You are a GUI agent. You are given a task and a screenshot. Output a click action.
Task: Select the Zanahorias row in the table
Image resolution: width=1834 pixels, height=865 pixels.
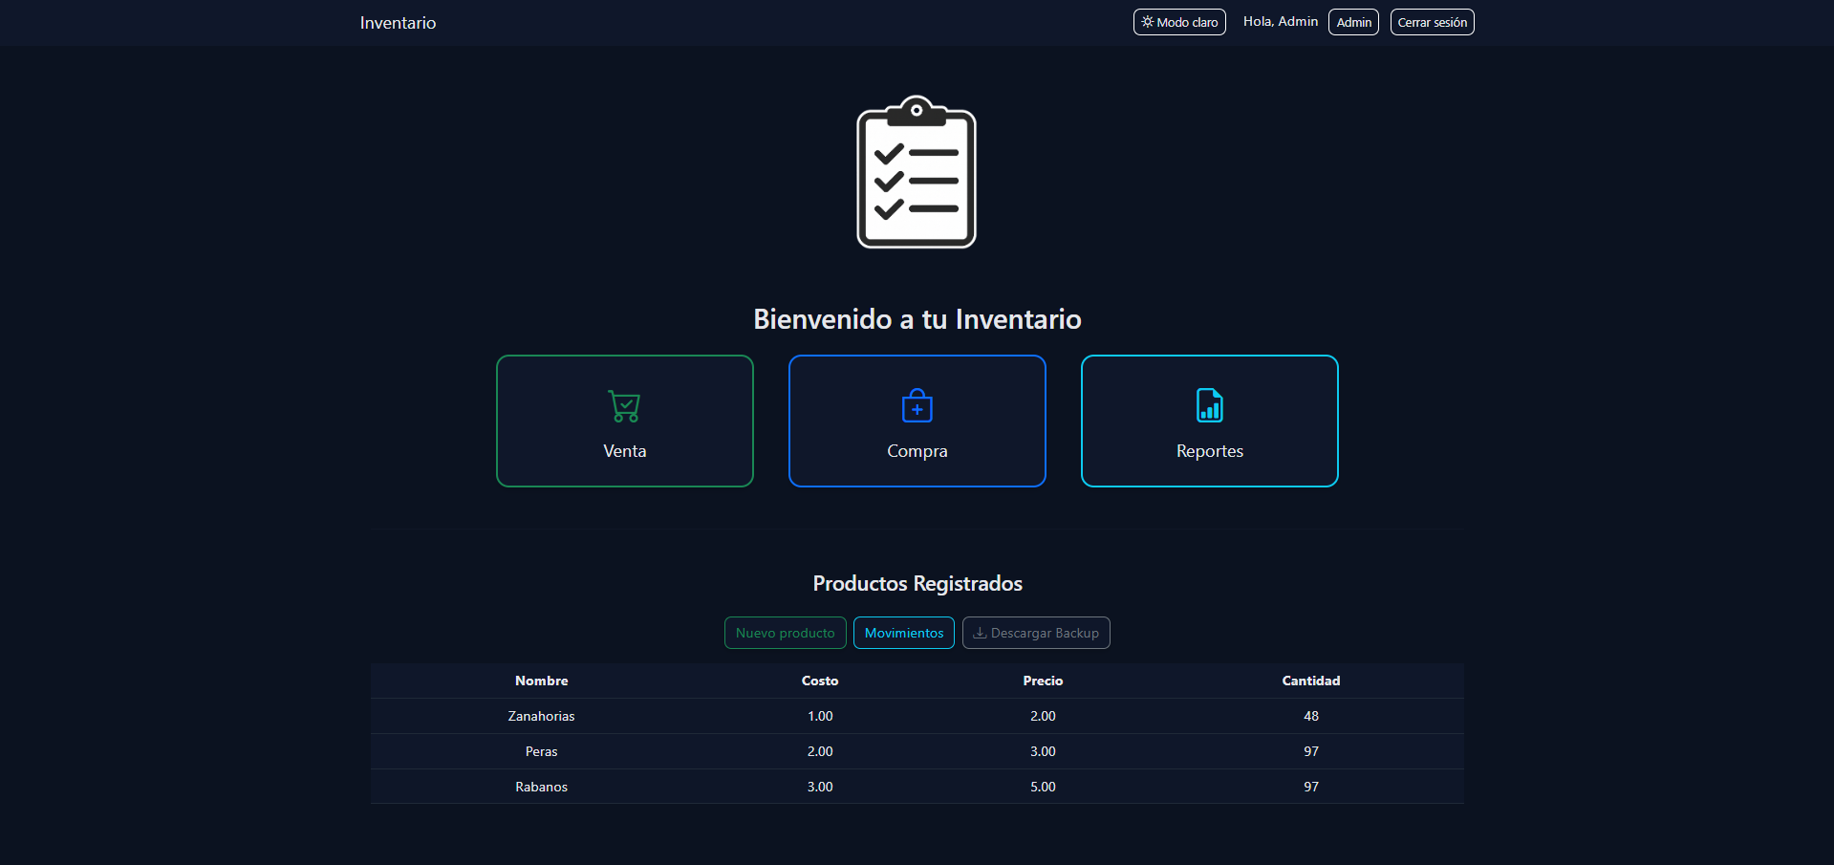(x=917, y=716)
